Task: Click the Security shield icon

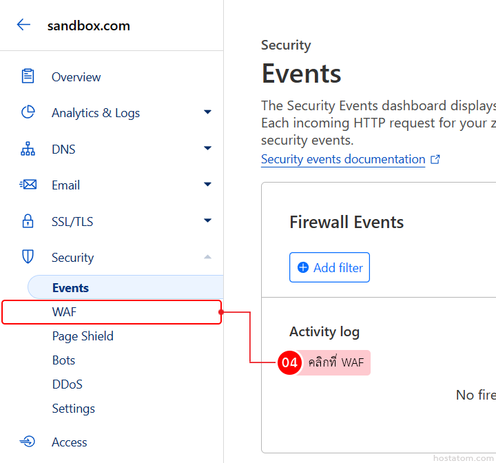Action: (x=28, y=257)
